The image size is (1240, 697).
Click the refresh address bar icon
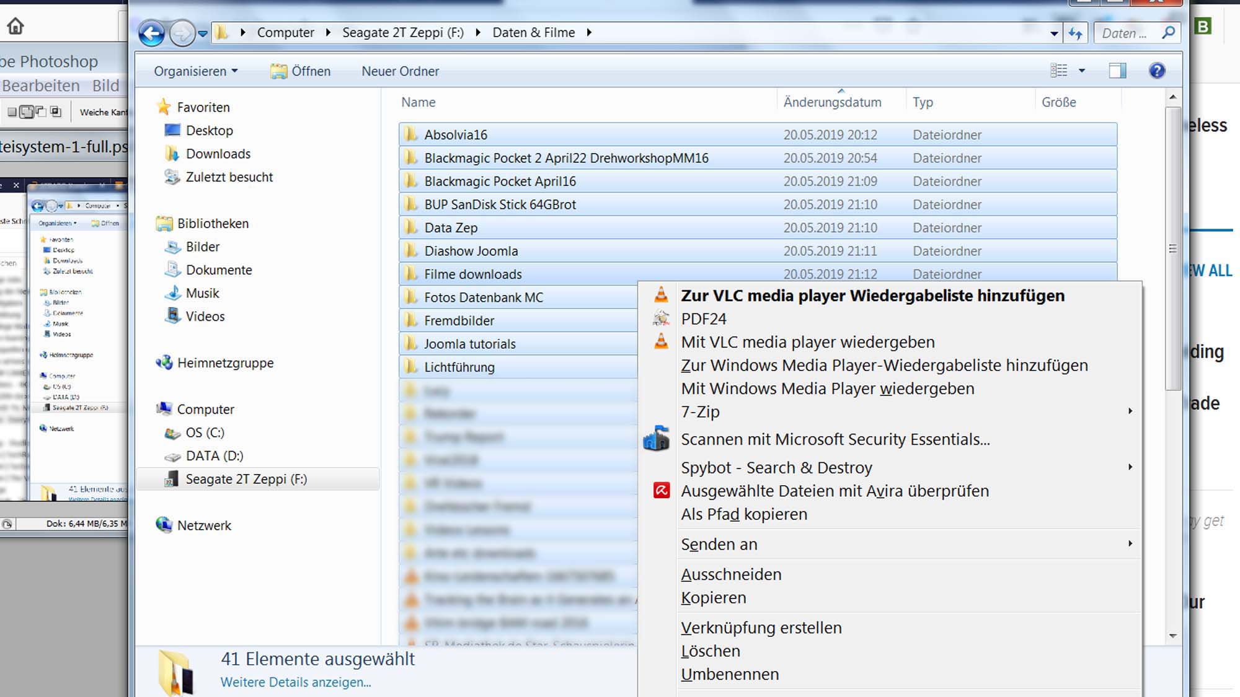click(x=1075, y=33)
